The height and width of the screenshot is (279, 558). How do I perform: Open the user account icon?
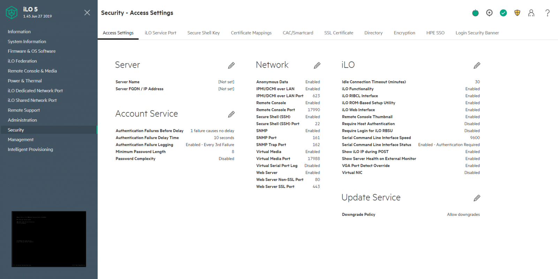531,13
